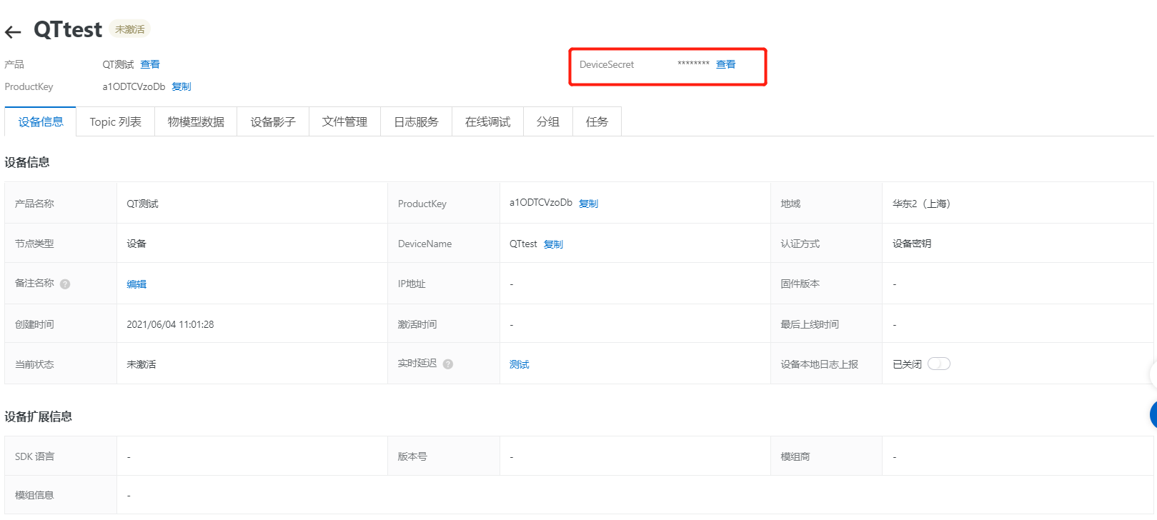The width and height of the screenshot is (1157, 520).
Task: Click the 最后上线时间 field label
Action: 810,324
